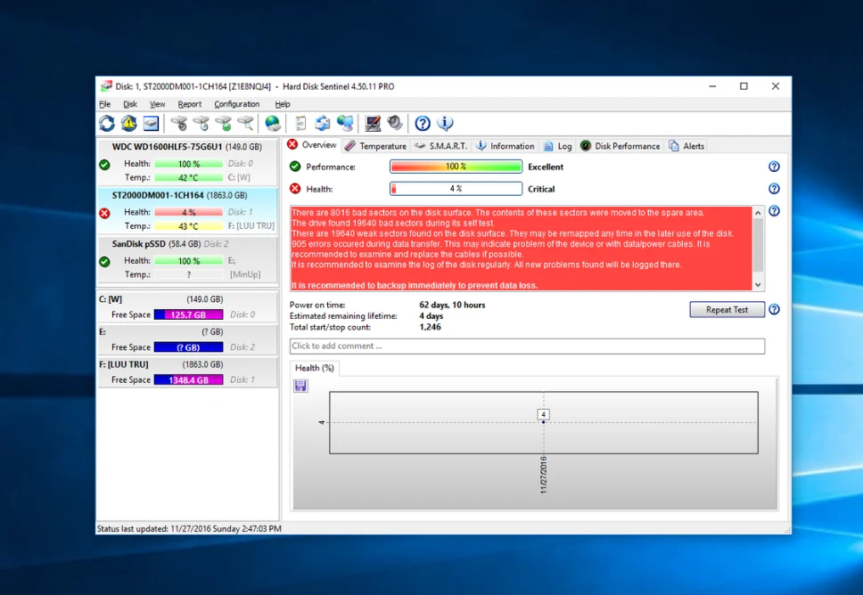The width and height of the screenshot is (863, 595).
Task: Select the WDC WD1600HLFS-75G6U1 disk
Action: (187, 162)
